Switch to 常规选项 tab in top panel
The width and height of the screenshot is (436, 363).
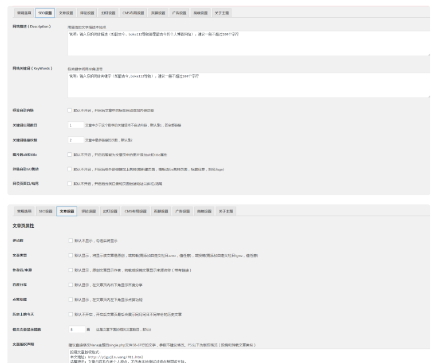(x=23, y=12)
